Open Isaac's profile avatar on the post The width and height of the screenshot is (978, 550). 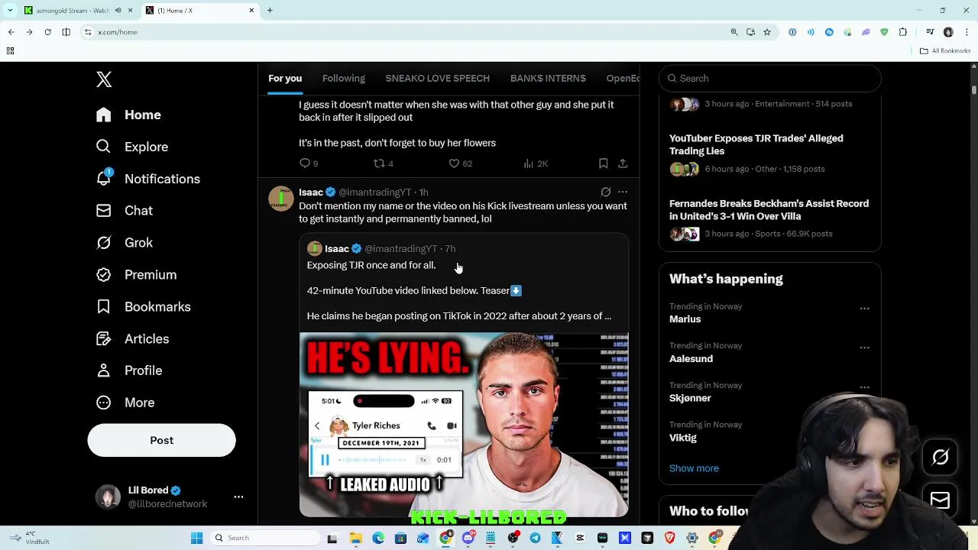[281, 198]
